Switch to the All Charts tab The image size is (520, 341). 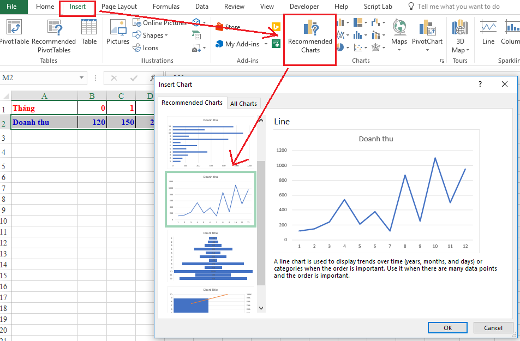coord(243,103)
